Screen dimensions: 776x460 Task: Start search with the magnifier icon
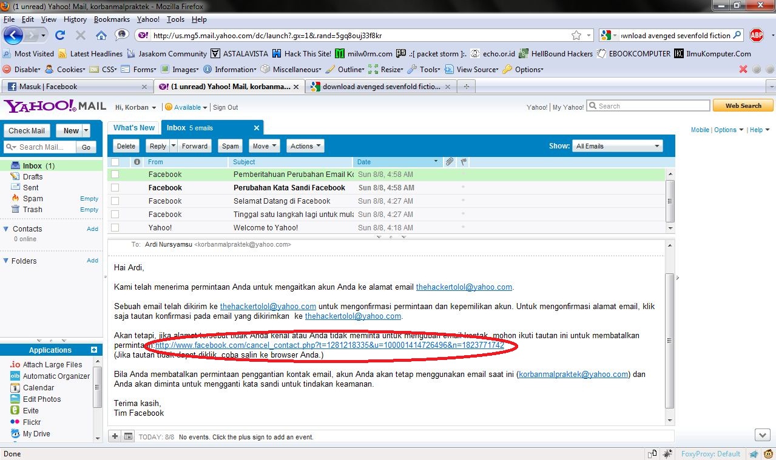click(737, 35)
